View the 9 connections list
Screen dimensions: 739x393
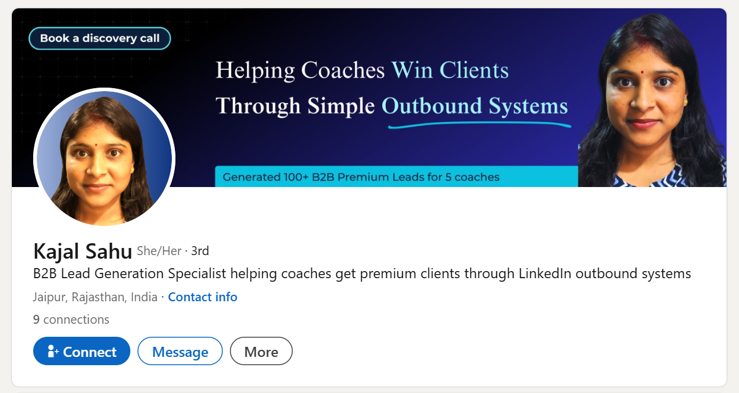click(71, 320)
